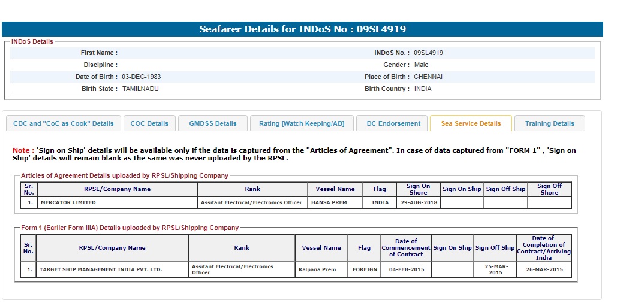
Task: Select the 29-AUG-2018 Sign On Shore date
Action: point(418,202)
